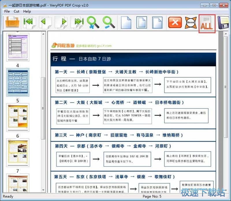Select page 7 thumbnail

pyautogui.click(x=18, y=153)
